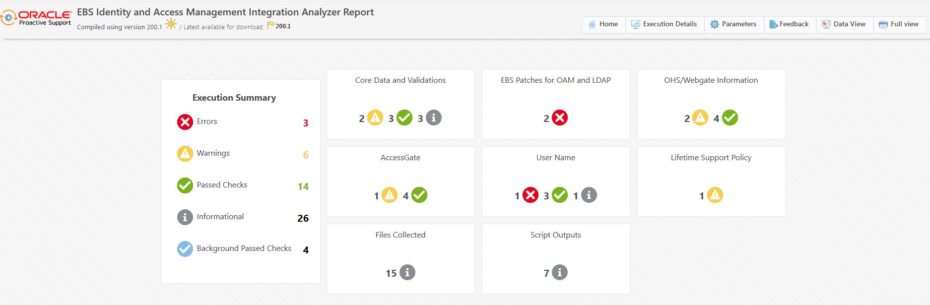This screenshot has height=305, width=930.
Task: Open the OHS/Webgate Information section title
Action: point(711,80)
